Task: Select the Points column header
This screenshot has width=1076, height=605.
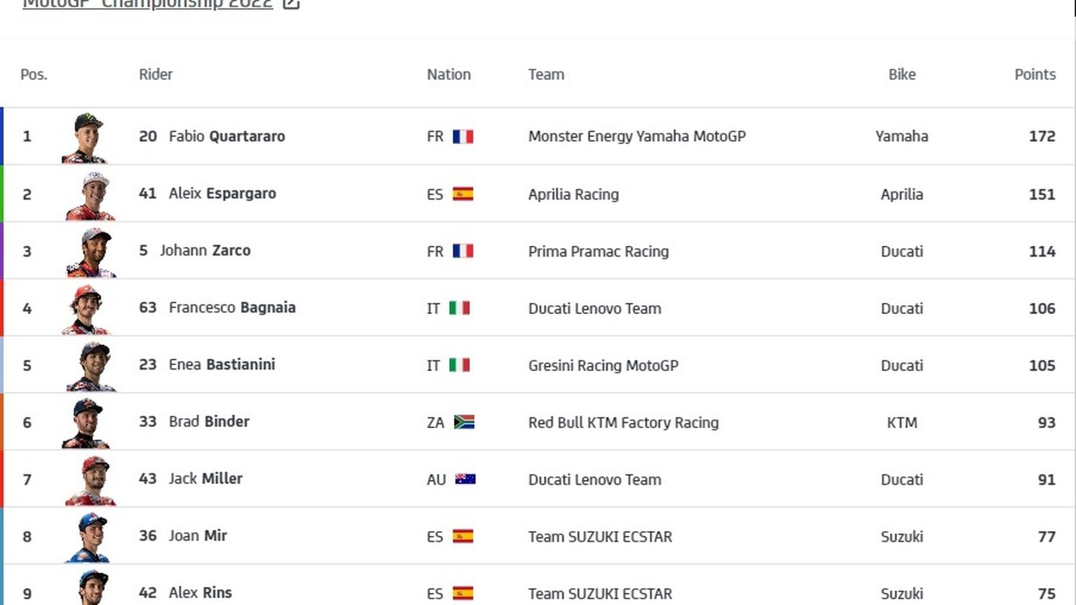Action: (x=1034, y=75)
